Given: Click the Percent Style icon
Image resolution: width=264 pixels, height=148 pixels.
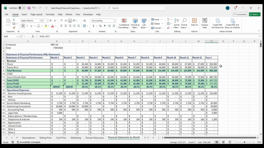Looking at the screenshot, I should point(100,26).
